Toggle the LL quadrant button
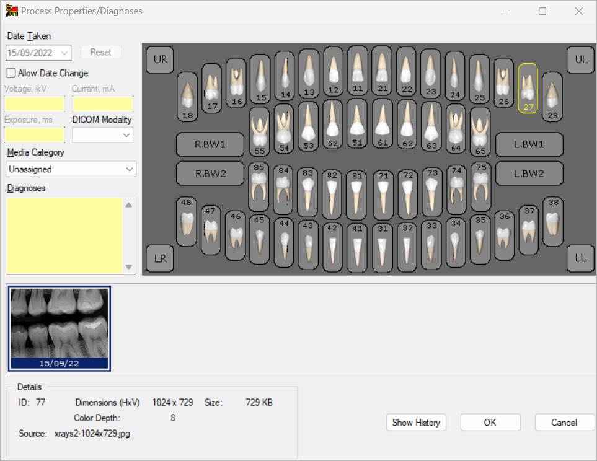This screenshot has height=461, width=597. click(x=580, y=258)
